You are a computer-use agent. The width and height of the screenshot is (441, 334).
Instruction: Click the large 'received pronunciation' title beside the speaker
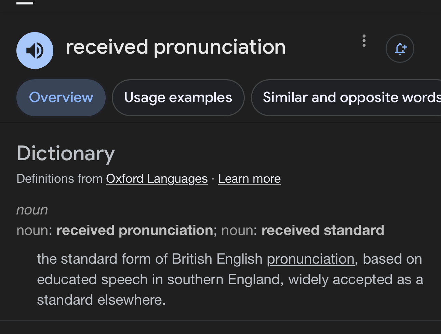(175, 47)
